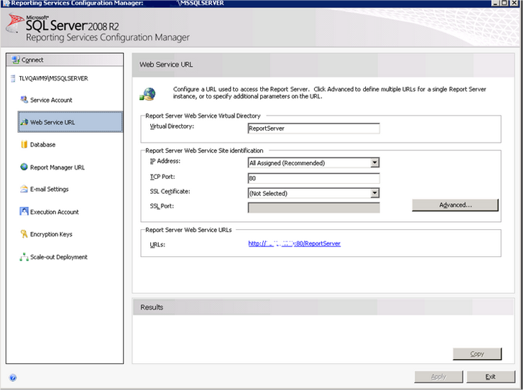
Task: Click the Apply button
Action: (x=438, y=376)
